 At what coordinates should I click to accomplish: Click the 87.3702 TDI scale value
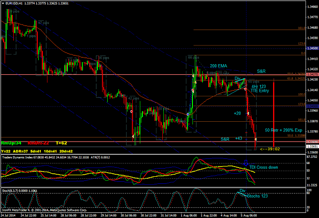(312, 157)
